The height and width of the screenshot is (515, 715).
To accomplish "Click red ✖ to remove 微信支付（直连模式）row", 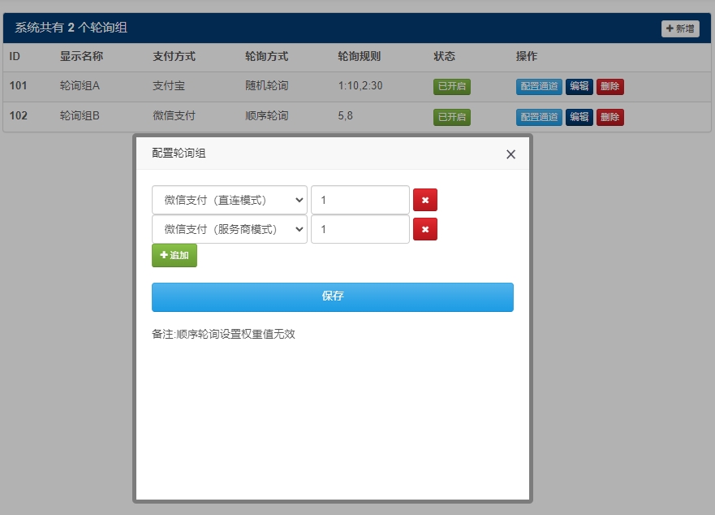I will point(425,199).
